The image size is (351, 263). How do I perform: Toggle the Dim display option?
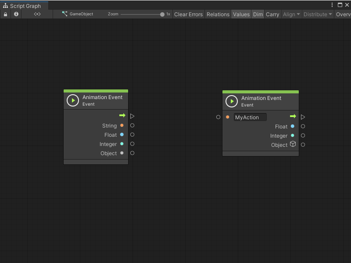pyautogui.click(x=258, y=14)
